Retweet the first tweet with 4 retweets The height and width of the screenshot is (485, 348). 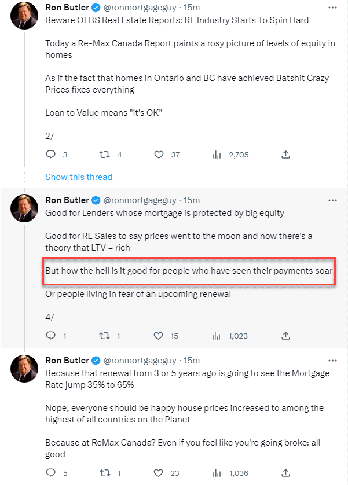pyautogui.click(x=104, y=155)
